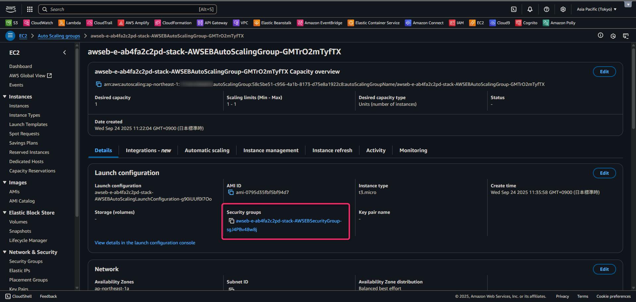The height and width of the screenshot is (302, 636).
Task: Open Cognito favorites shortcut
Action: tap(527, 23)
